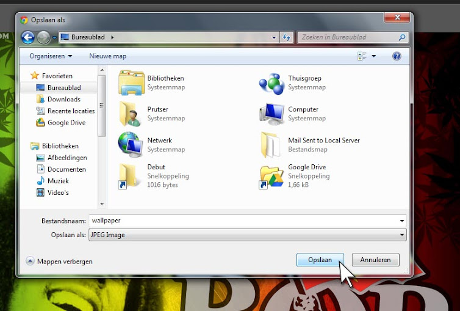Open the recent locations arrow beside Forward
The width and height of the screenshot is (460, 311).
[x=54, y=38]
